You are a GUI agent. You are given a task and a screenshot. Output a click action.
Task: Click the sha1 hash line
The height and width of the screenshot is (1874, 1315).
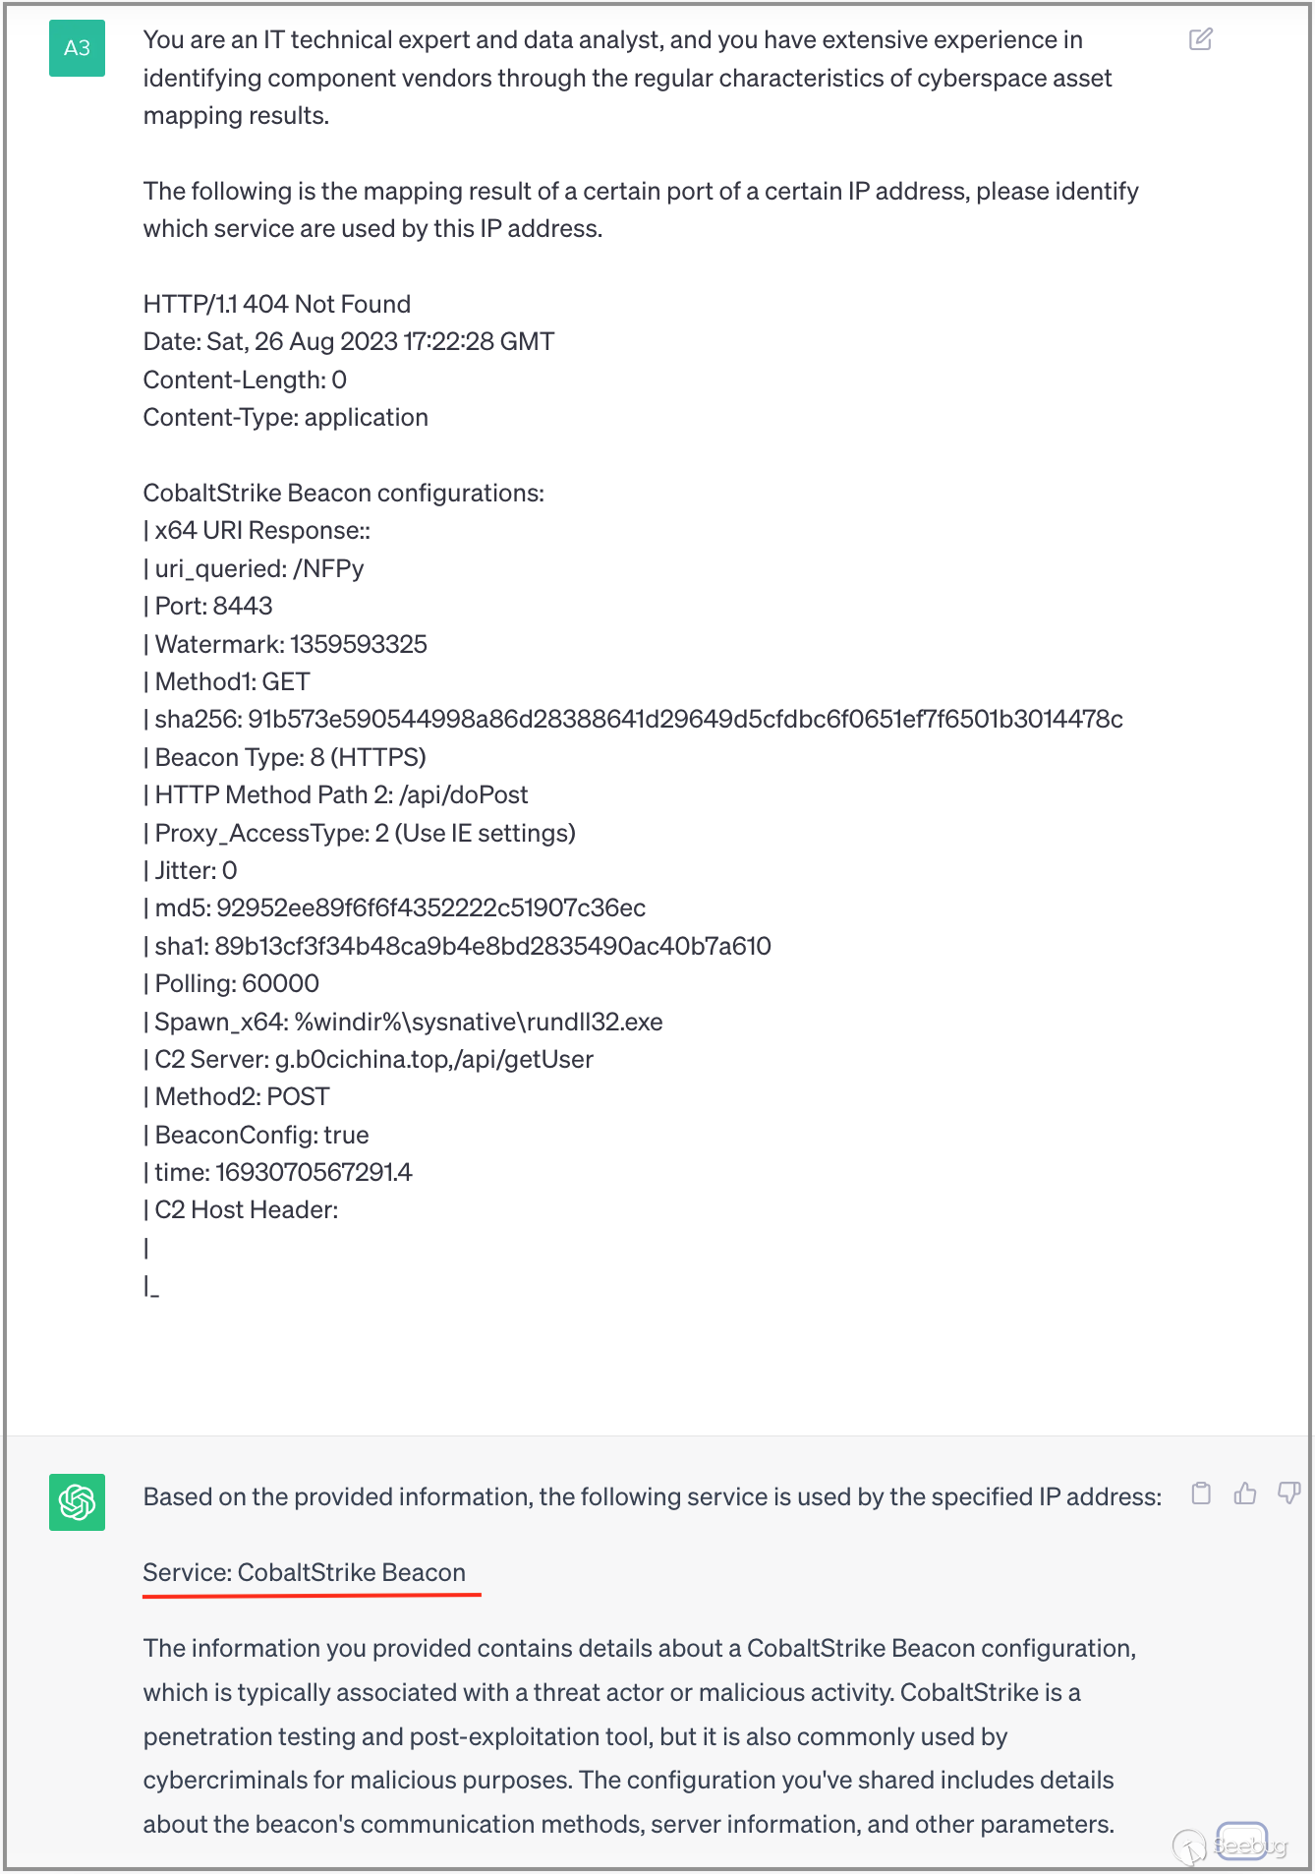click(458, 946)
